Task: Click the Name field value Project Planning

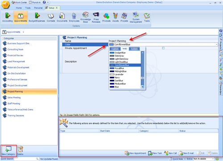Action: (117, 41)
